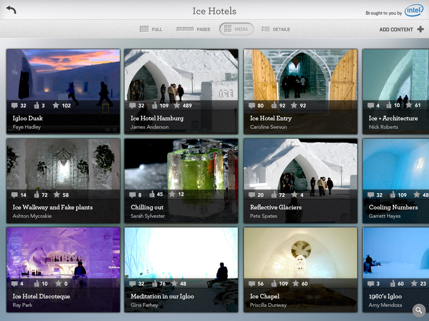Like the Ice + Architecture card
This screenshot has width=429, height=321.
tap(389, 105)
